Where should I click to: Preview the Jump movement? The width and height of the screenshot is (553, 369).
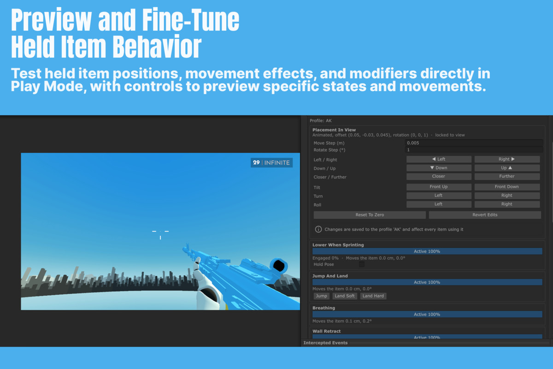click(x=321, y=296)
